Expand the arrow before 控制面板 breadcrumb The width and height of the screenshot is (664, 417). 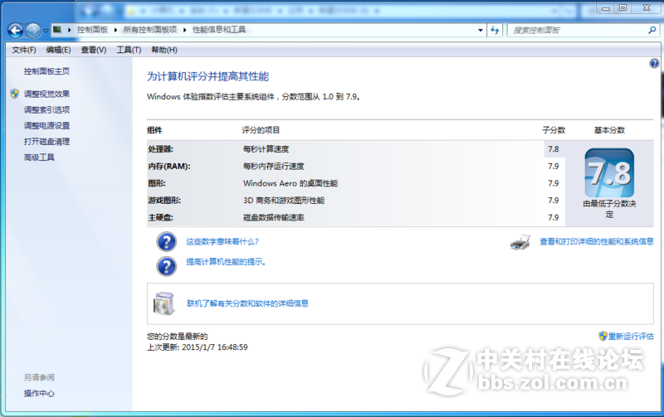coord(70,30)
